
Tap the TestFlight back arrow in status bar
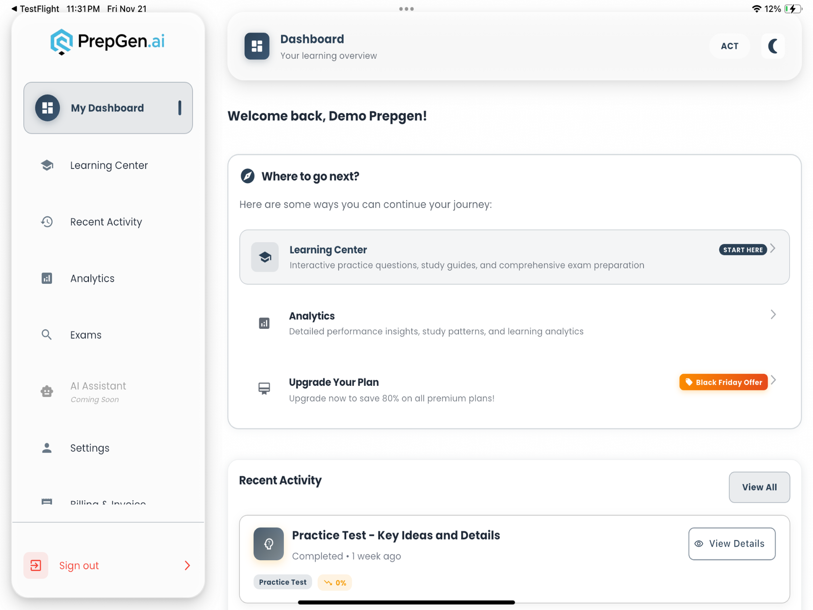point(14,9)
